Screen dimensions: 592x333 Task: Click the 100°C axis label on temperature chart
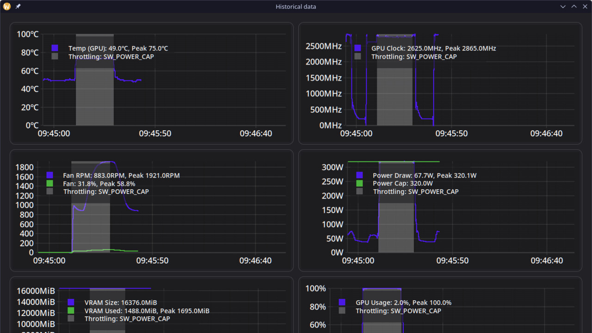(x=28, y=34)
